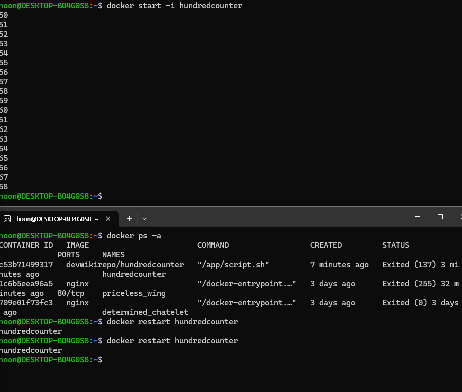Click the 'docker start -i hundredcounter' command text

(175, 6)
